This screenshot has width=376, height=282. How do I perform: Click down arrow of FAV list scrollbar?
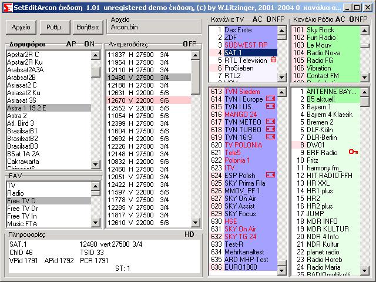pos(96,223)
